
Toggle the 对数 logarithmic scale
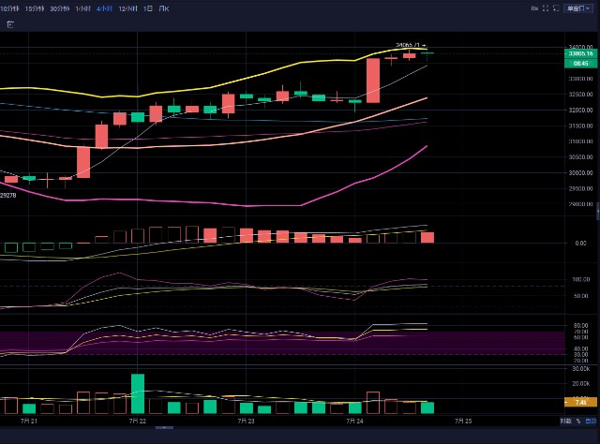pos(565,422)
